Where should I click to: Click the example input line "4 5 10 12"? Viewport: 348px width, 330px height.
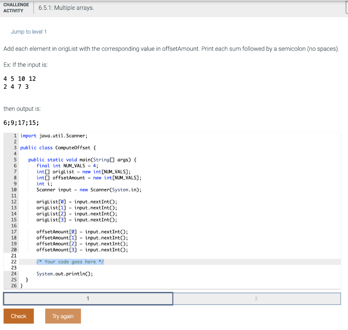pos(19,79)
